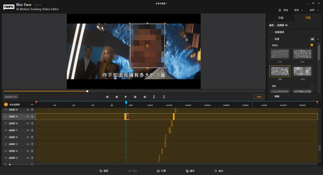Step back one frame
This screenshot has width=323, height=175.
[x=116, y=97]
